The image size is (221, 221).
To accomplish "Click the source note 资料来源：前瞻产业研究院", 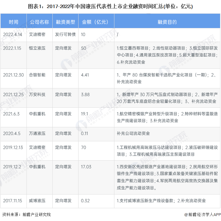I will point(26,214).
